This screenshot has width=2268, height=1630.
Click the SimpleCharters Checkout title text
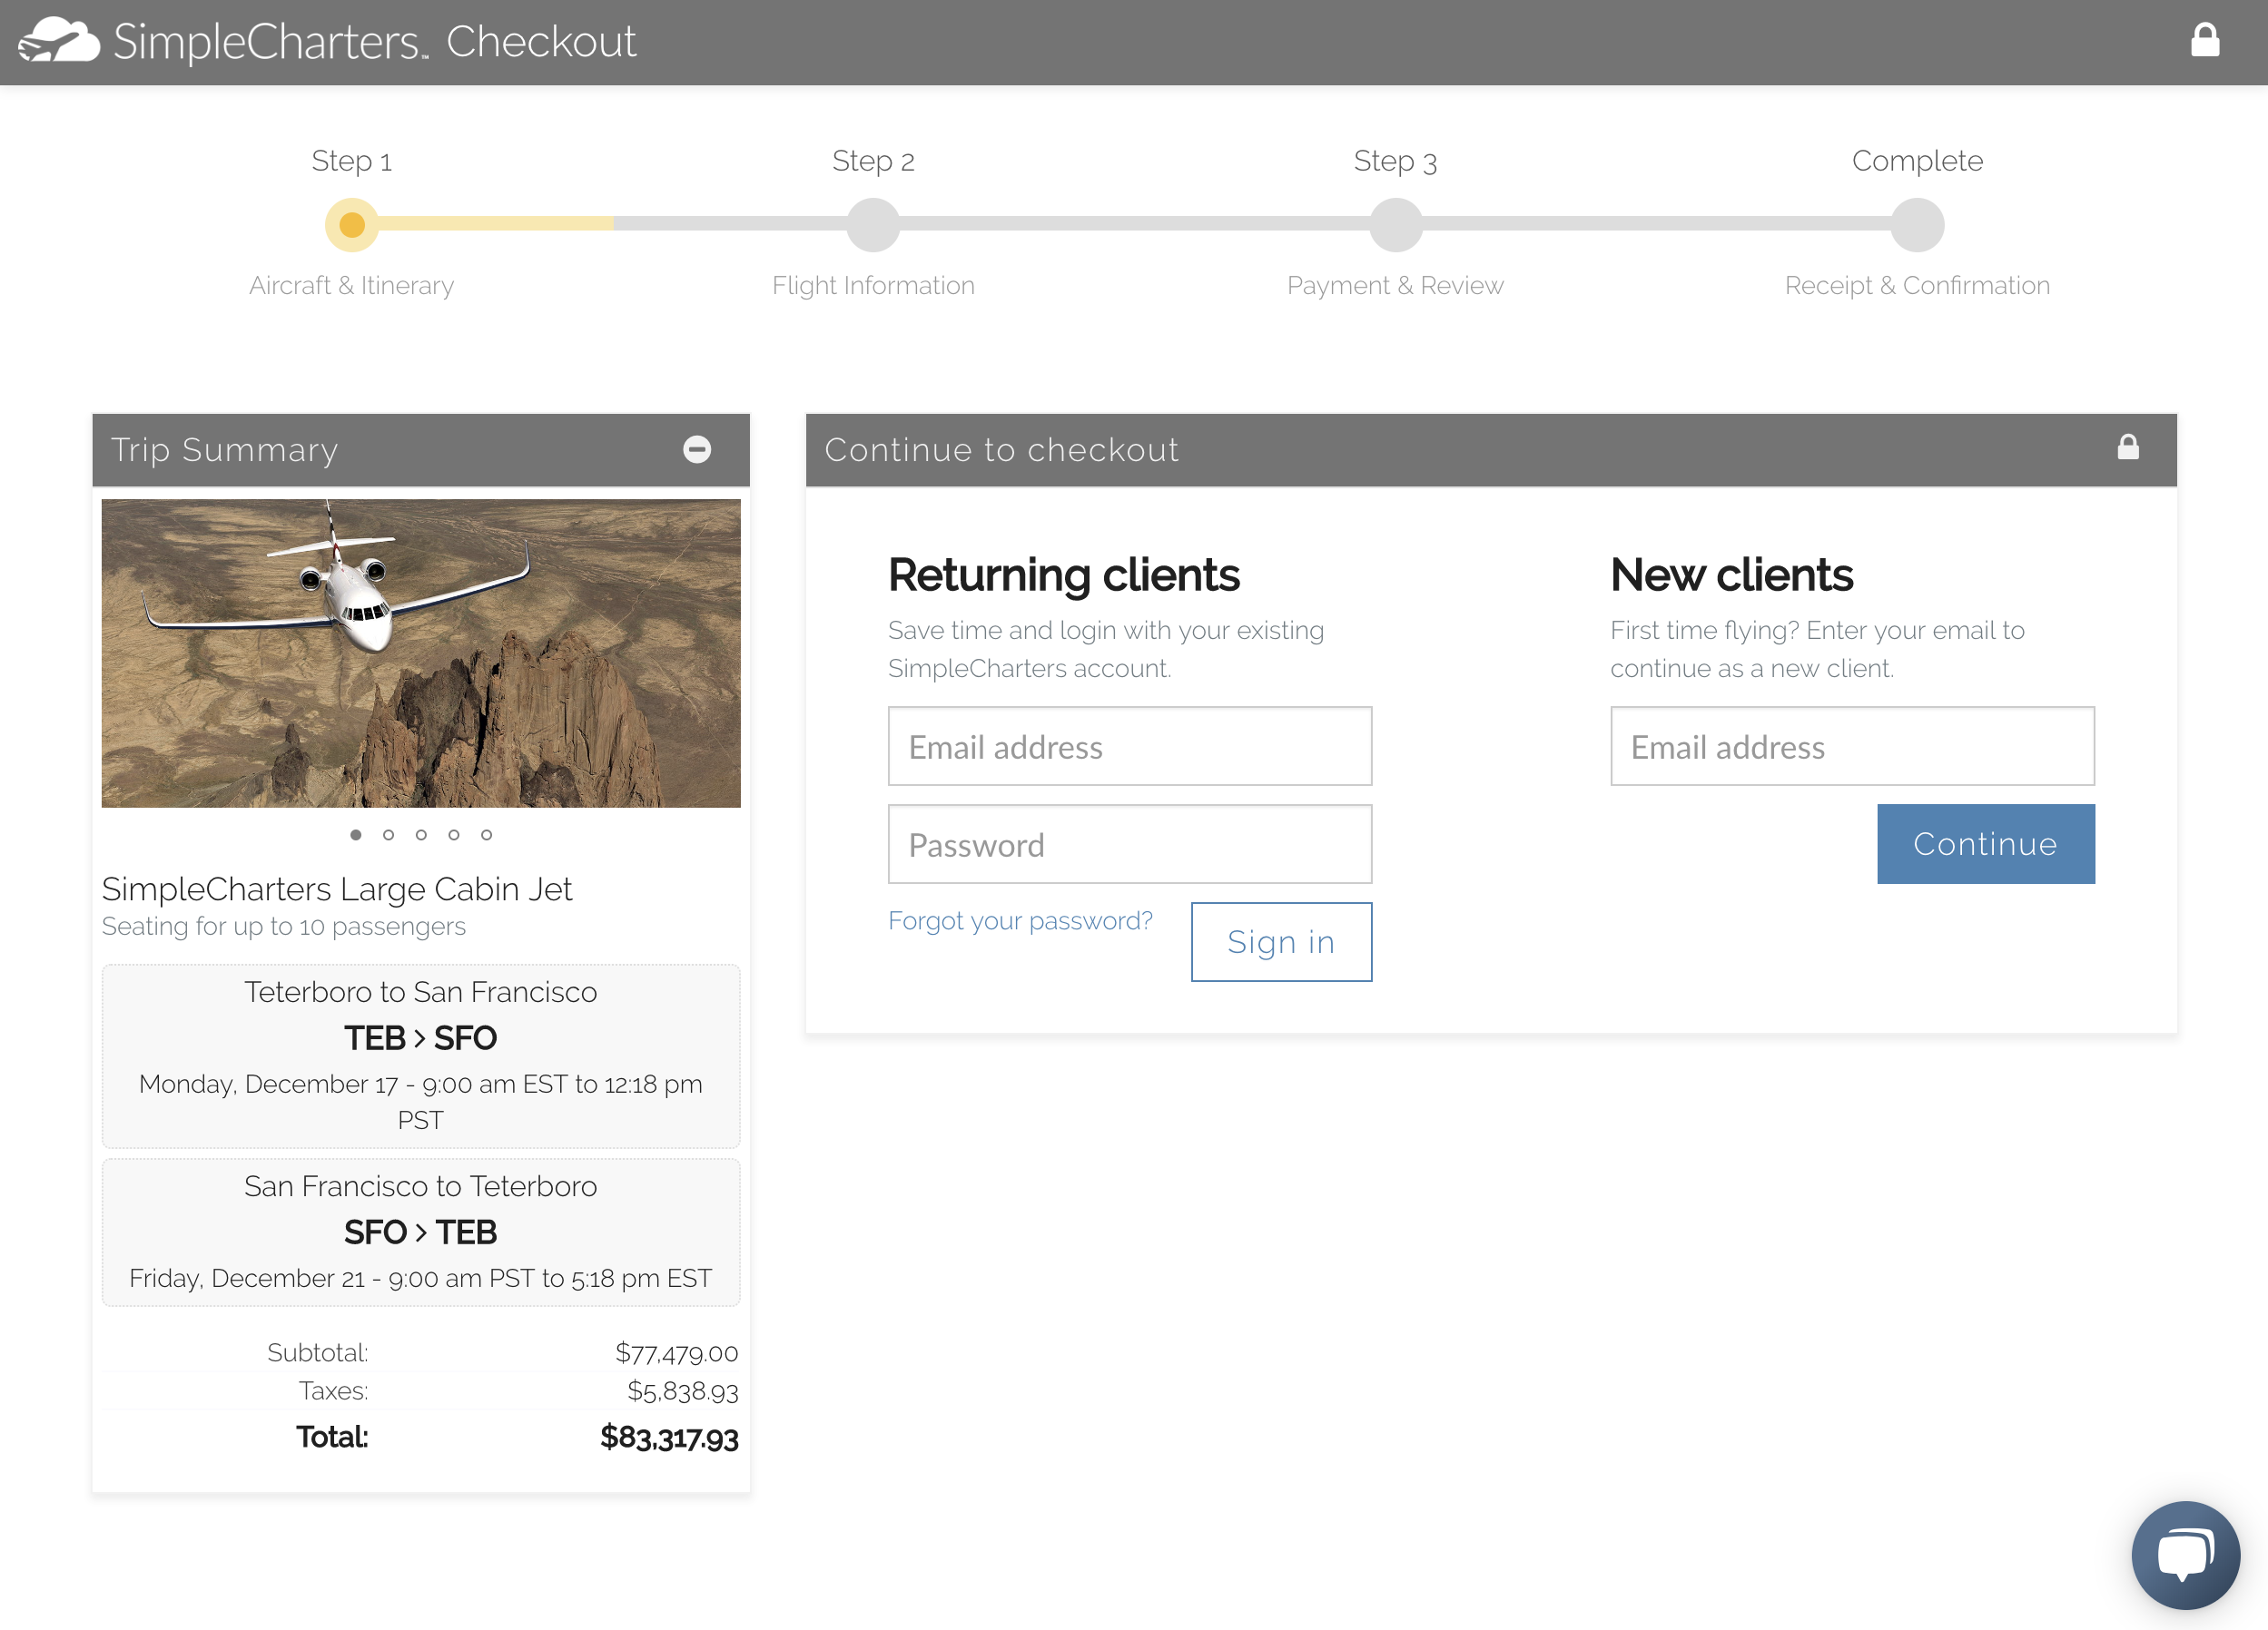[374, 42]
